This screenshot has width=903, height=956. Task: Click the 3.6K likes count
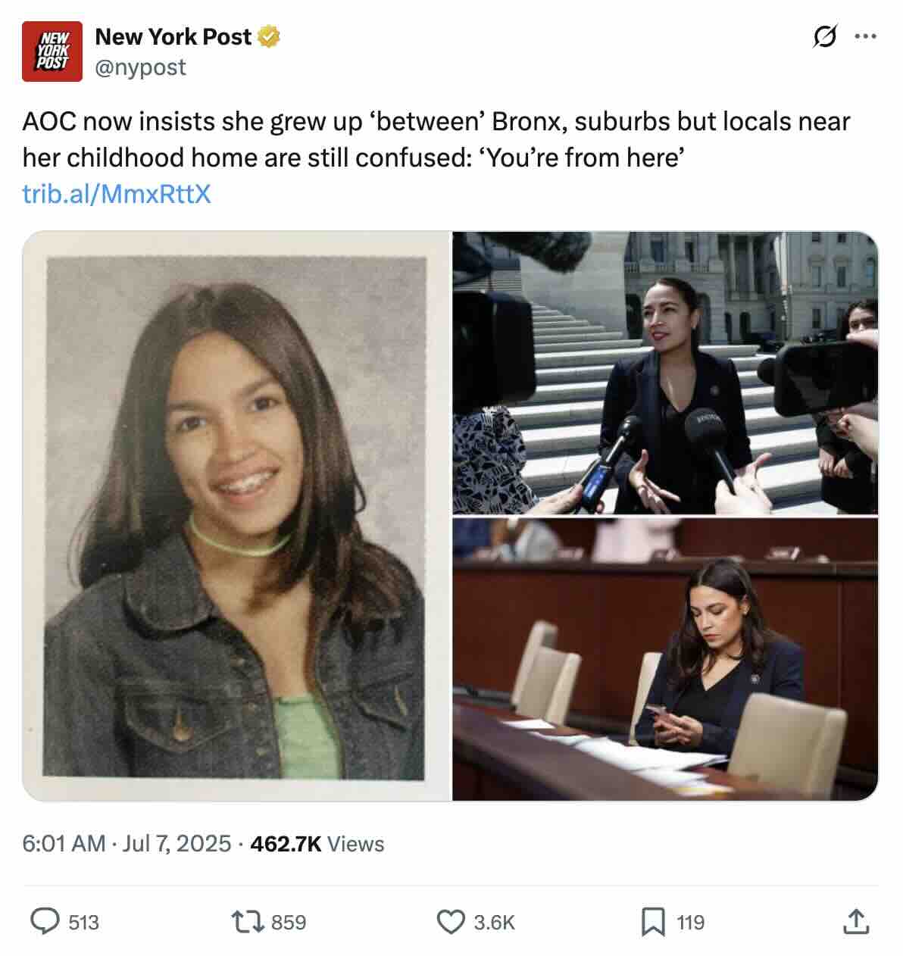pos(494,922)
